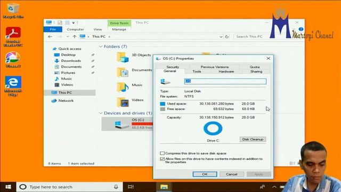This screenshot has width=341, height=192.
Task: Open Task View on the taskbar
Action: coord(131,187)
